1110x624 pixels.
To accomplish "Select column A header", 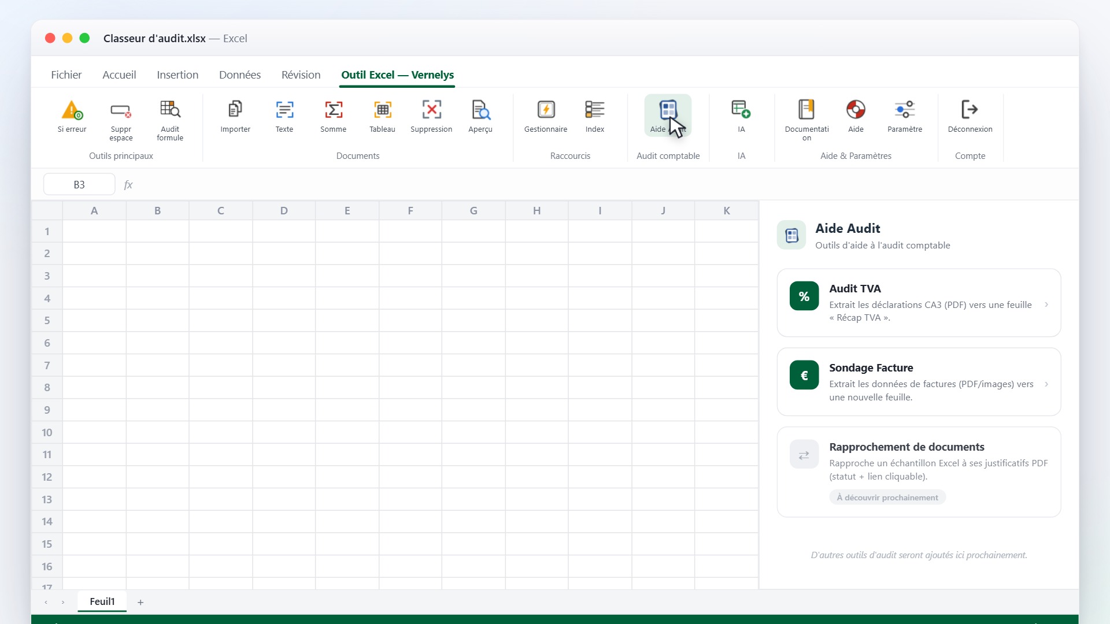I will pyautogui.click(x=94, y=211).
